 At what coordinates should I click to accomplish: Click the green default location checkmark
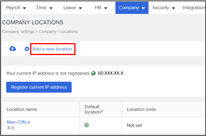tap(87, 125)
